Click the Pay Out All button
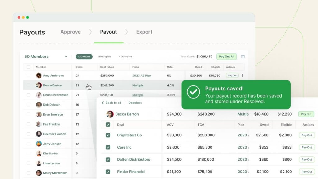This screenshot has height=179, width=318. click(226, 57)
